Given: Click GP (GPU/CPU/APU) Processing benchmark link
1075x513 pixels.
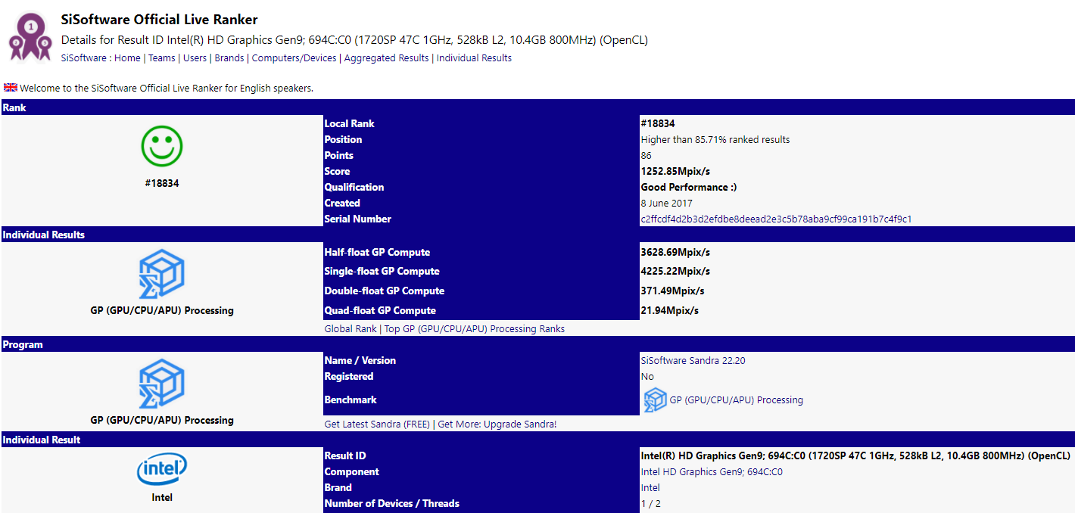Looking at the screenshot, I should 736,400.
